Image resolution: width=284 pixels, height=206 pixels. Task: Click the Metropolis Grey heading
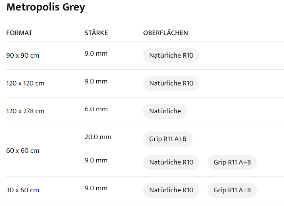click(46, 8)
